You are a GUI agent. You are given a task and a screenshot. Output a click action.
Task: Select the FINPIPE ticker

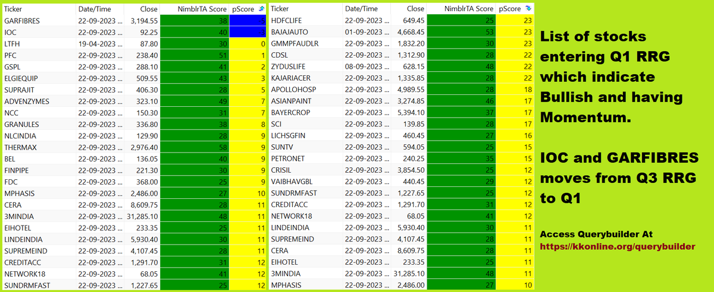point(17,170)
